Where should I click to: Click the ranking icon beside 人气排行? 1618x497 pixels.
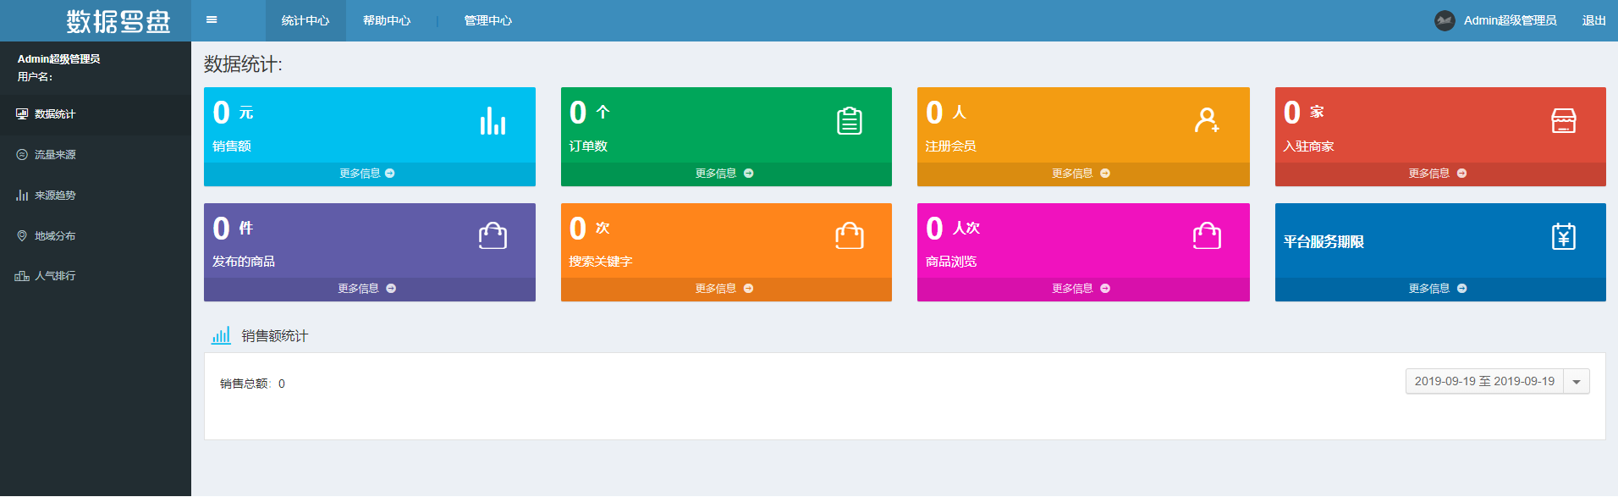(22, 276)
